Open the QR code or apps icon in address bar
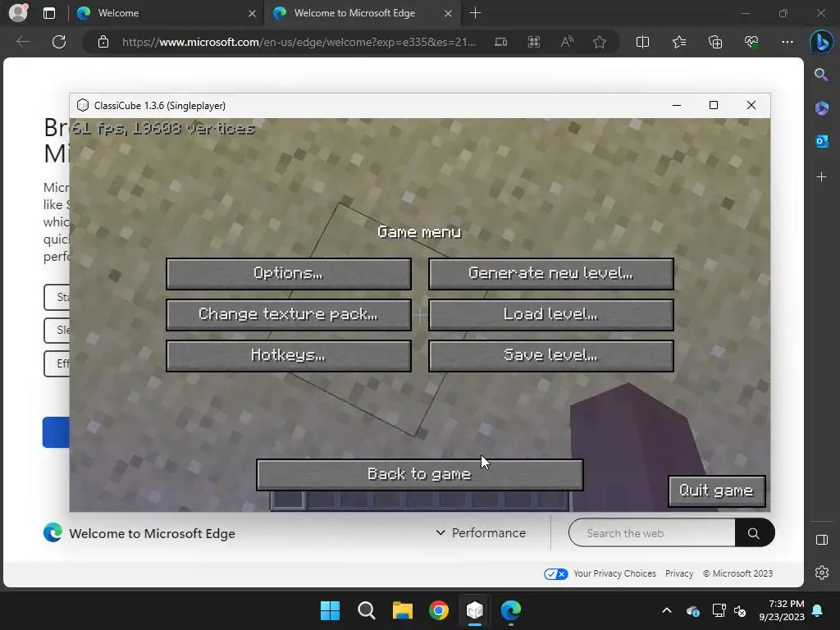 pyautogui.click(x=533, y=42)
